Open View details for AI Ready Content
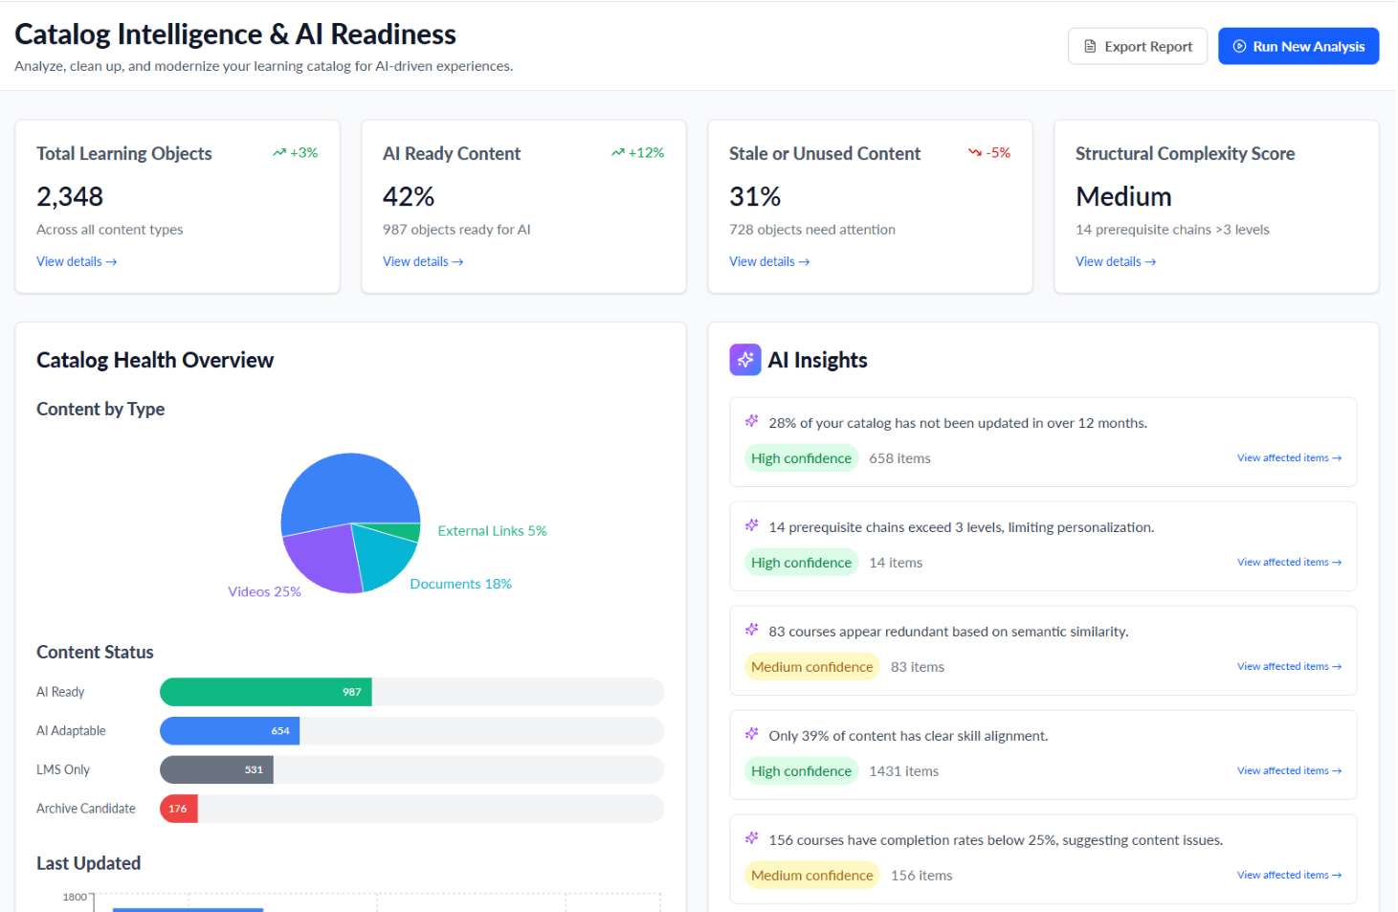 [x=423, y=261]
